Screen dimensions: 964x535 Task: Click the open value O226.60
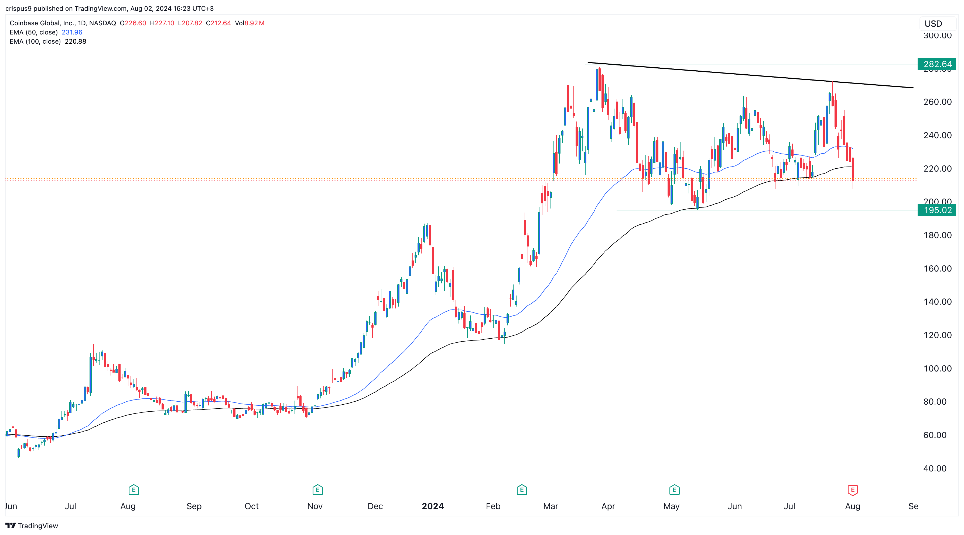[133, 23]
